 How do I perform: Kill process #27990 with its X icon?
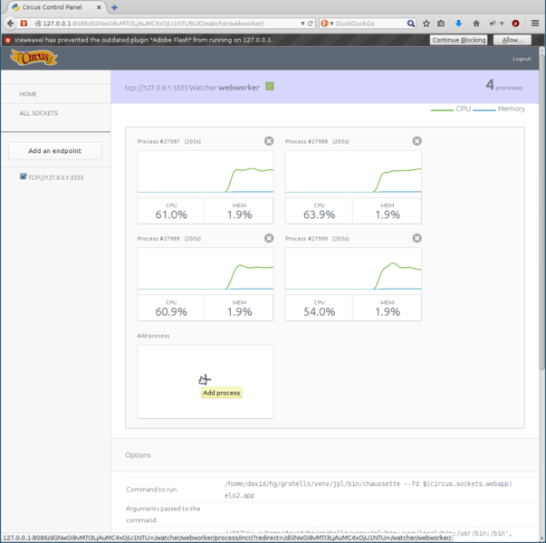417,238
